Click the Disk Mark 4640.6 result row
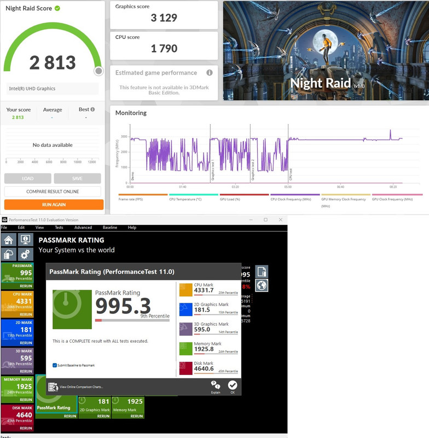 click(208, 368)
